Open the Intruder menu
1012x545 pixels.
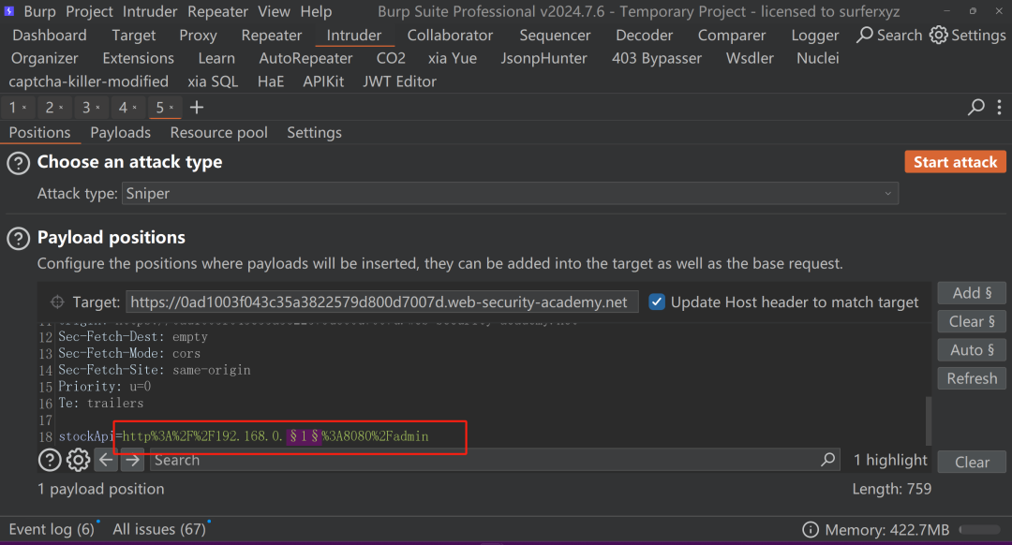pos(150,11)
